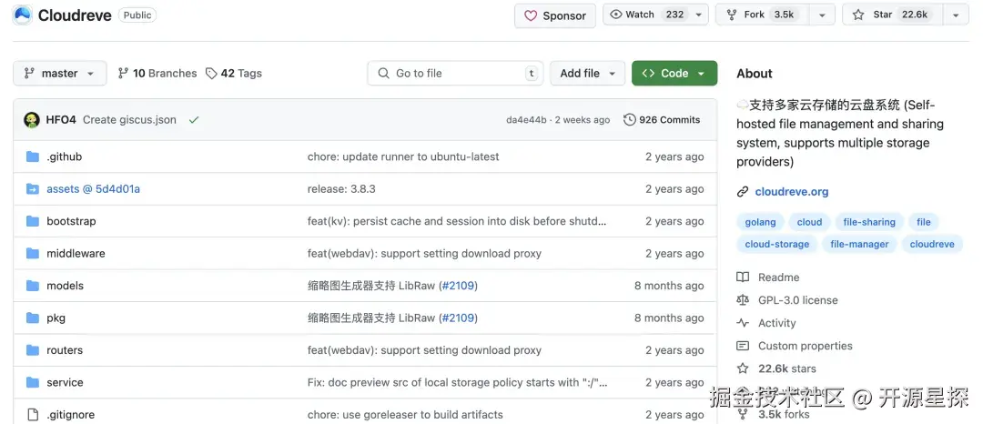Viewport: 983px width, 424px height.
Task: Open the master branch selector
Action: click(59, 74)
